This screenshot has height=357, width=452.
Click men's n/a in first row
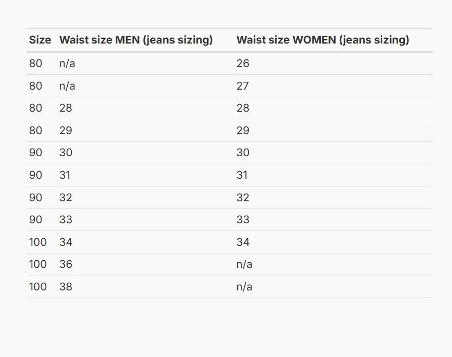[x=67, y=64]
